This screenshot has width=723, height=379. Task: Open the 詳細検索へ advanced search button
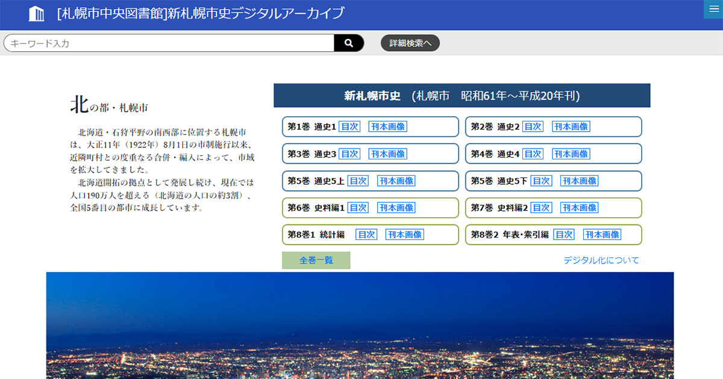pos(410,43)
